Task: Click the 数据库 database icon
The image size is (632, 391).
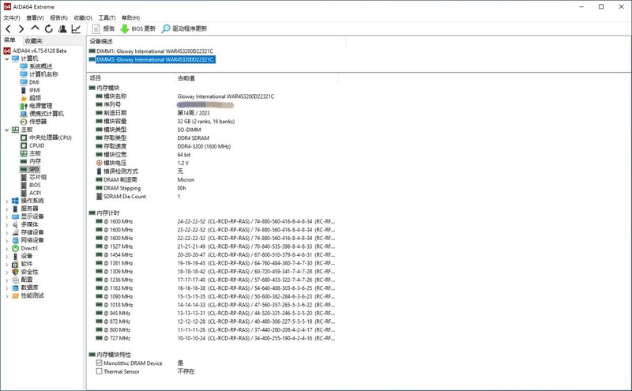Action: coord(15,288)
